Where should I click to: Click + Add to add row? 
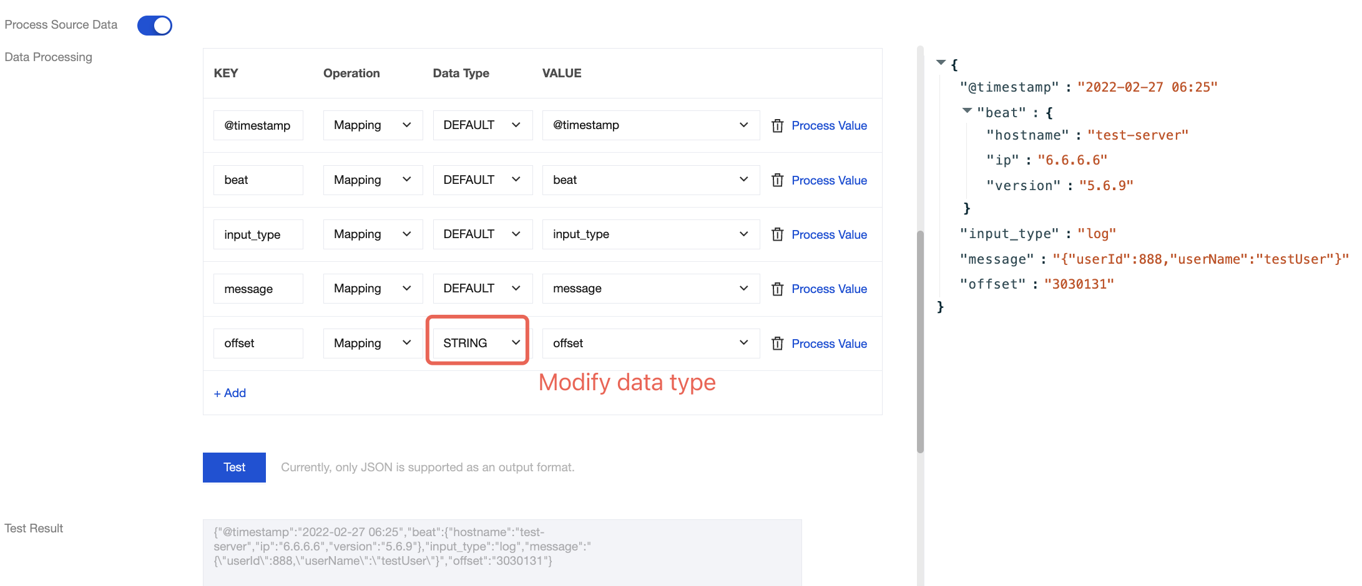coord(230,393)
